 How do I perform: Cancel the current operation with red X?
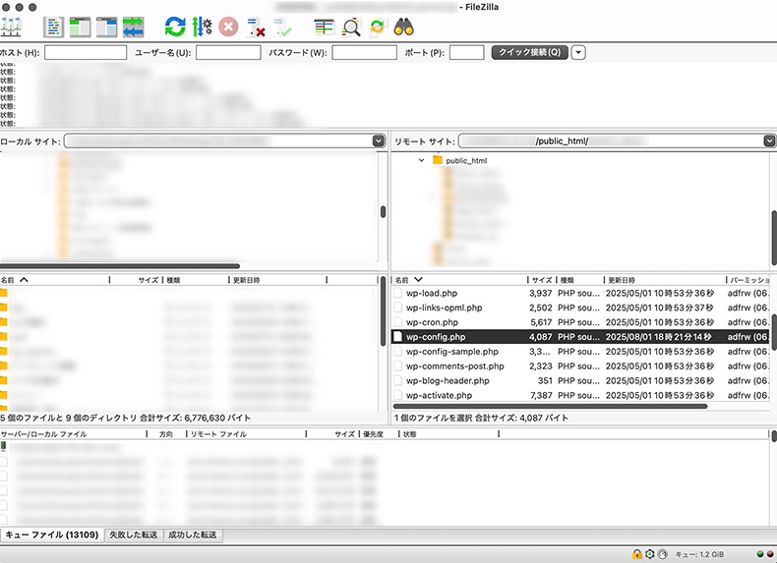click(228, 27)
